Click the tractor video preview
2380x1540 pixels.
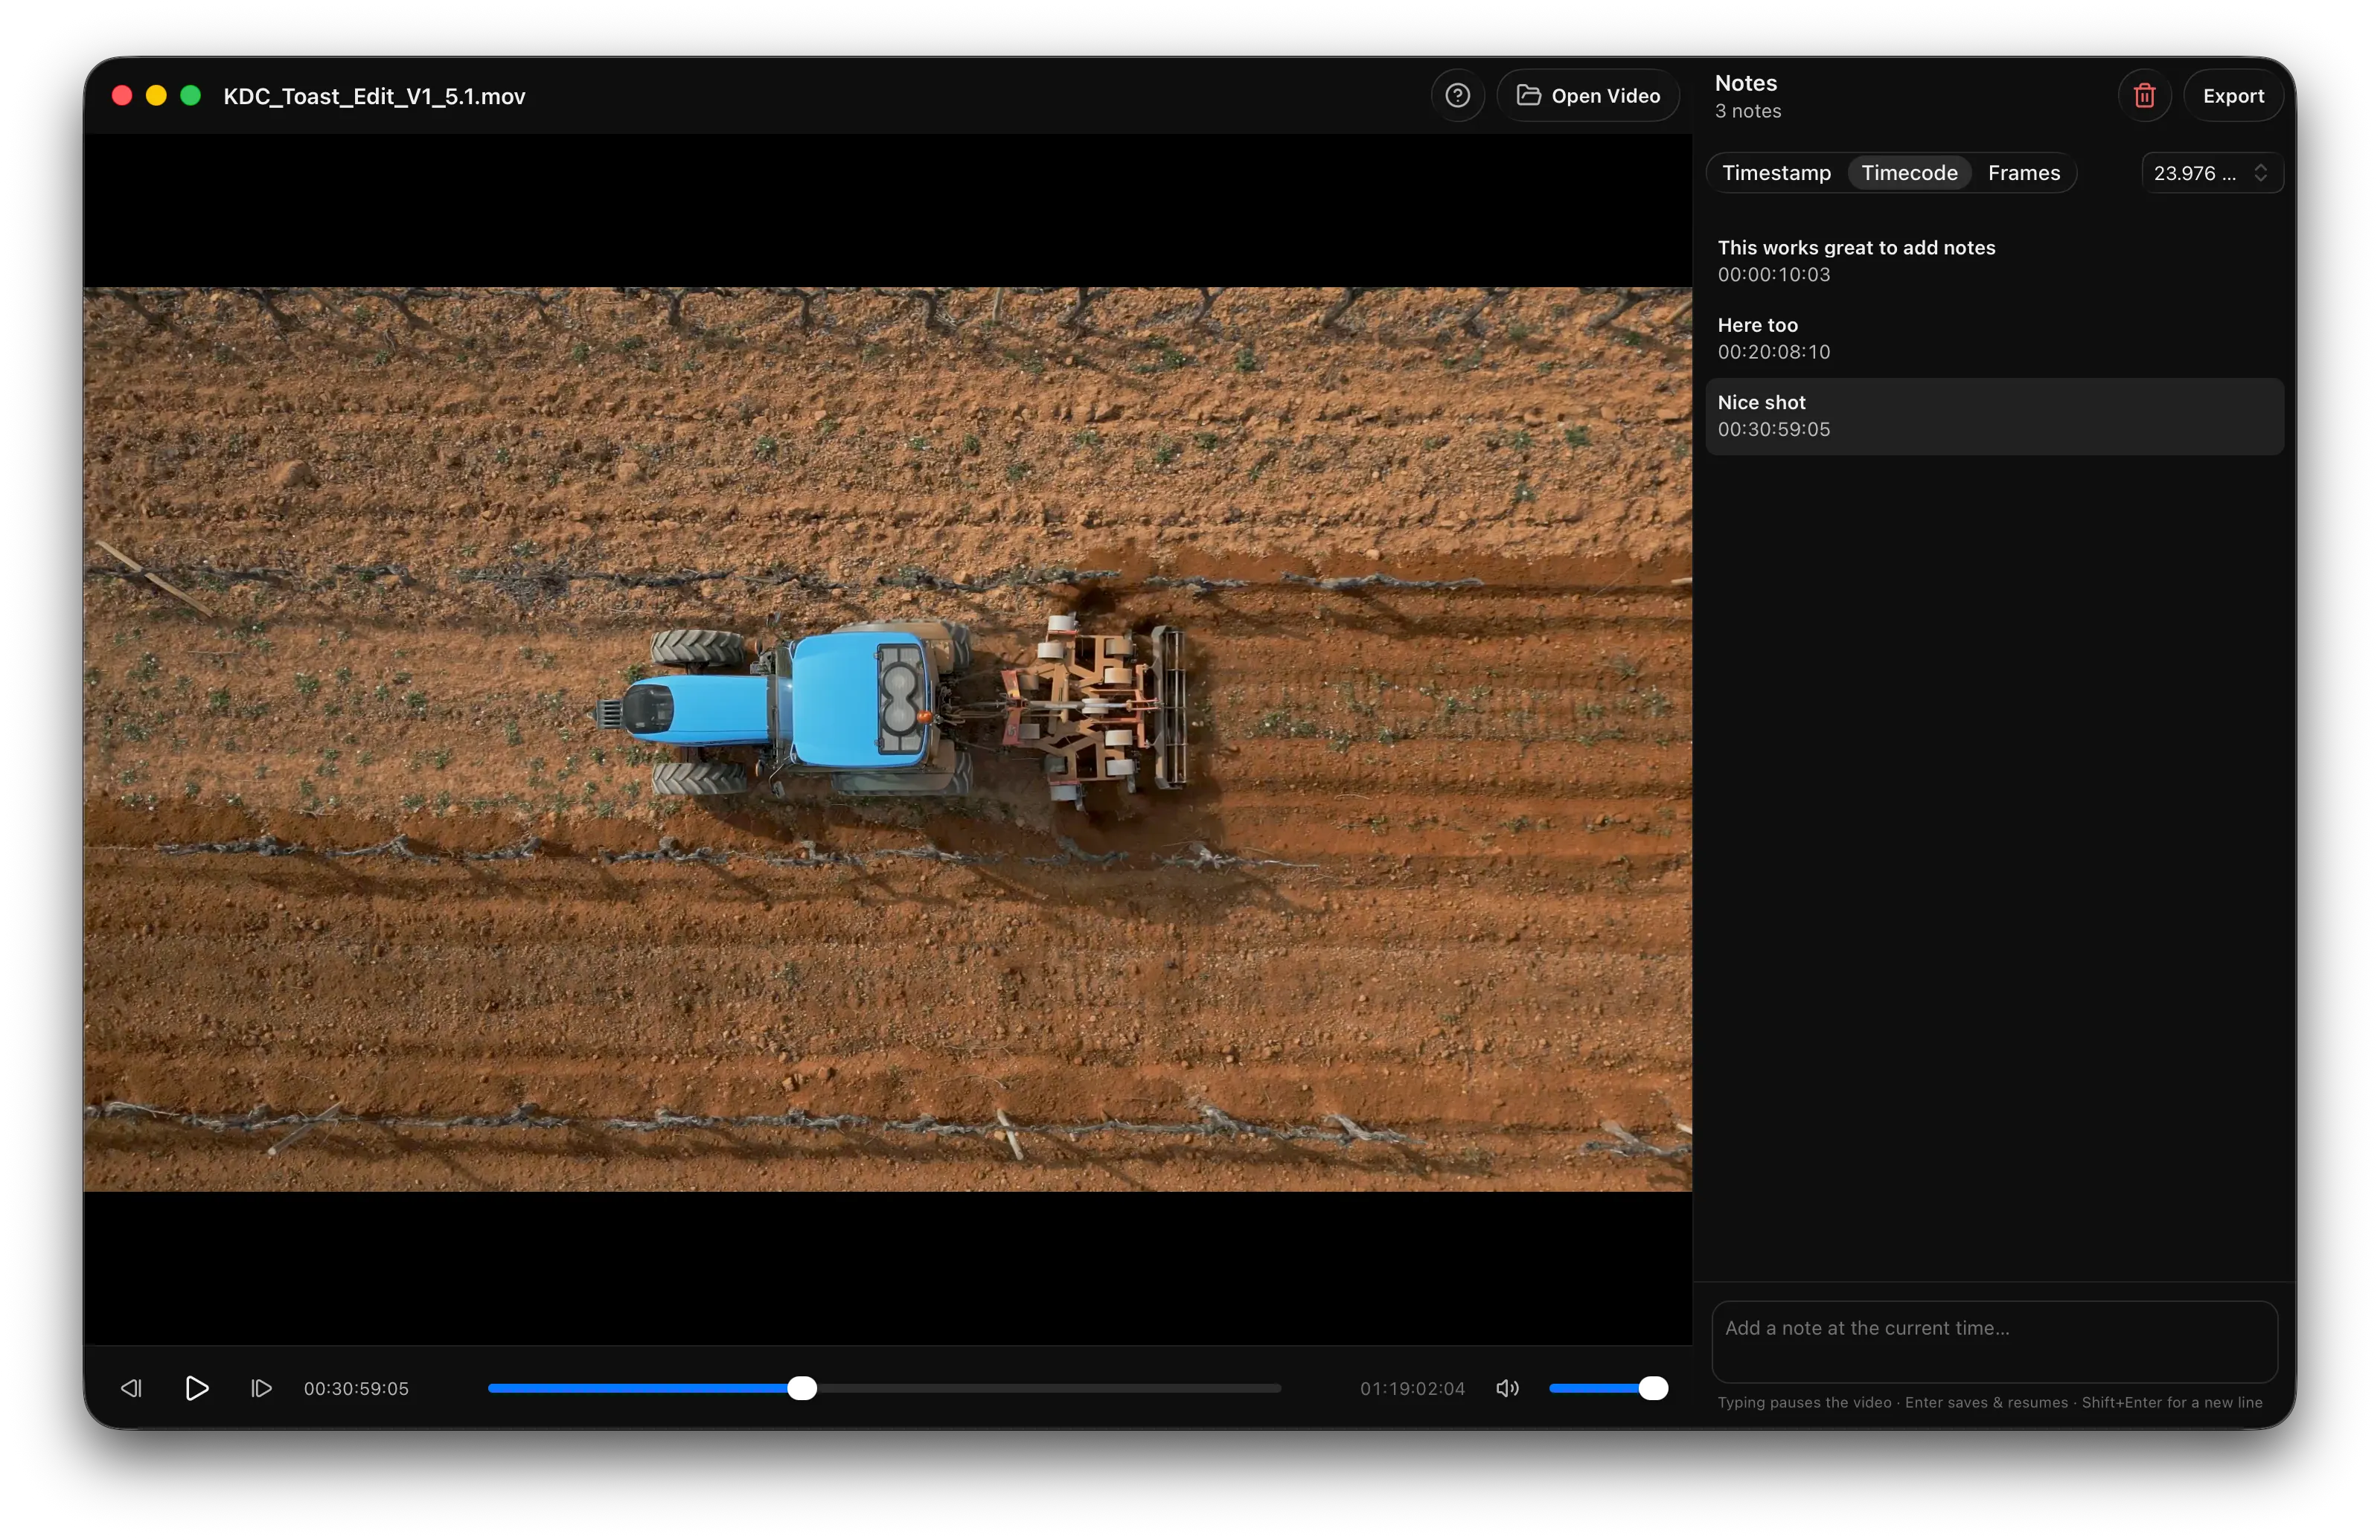[x=887, y=739]
